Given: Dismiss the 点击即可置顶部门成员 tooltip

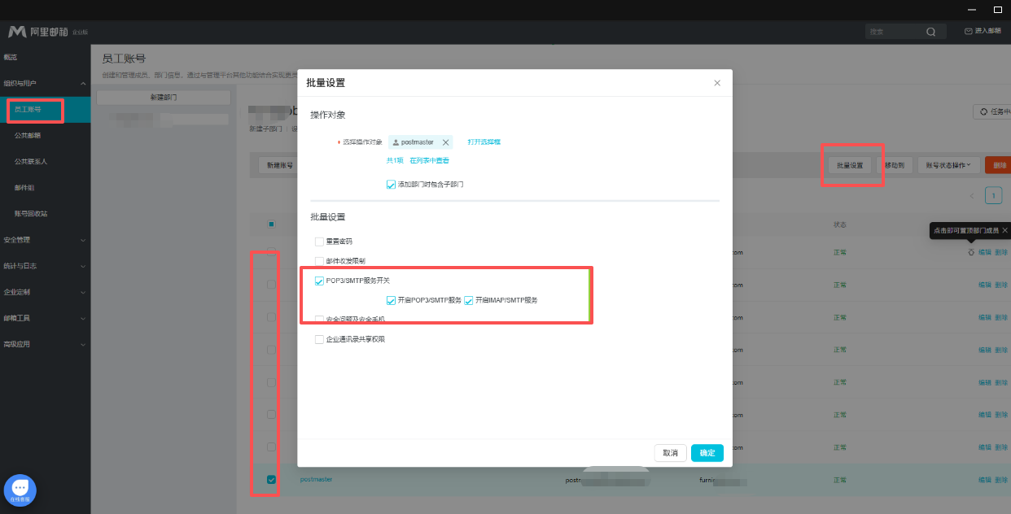Looking at the screenshot, I should 1004,231.
